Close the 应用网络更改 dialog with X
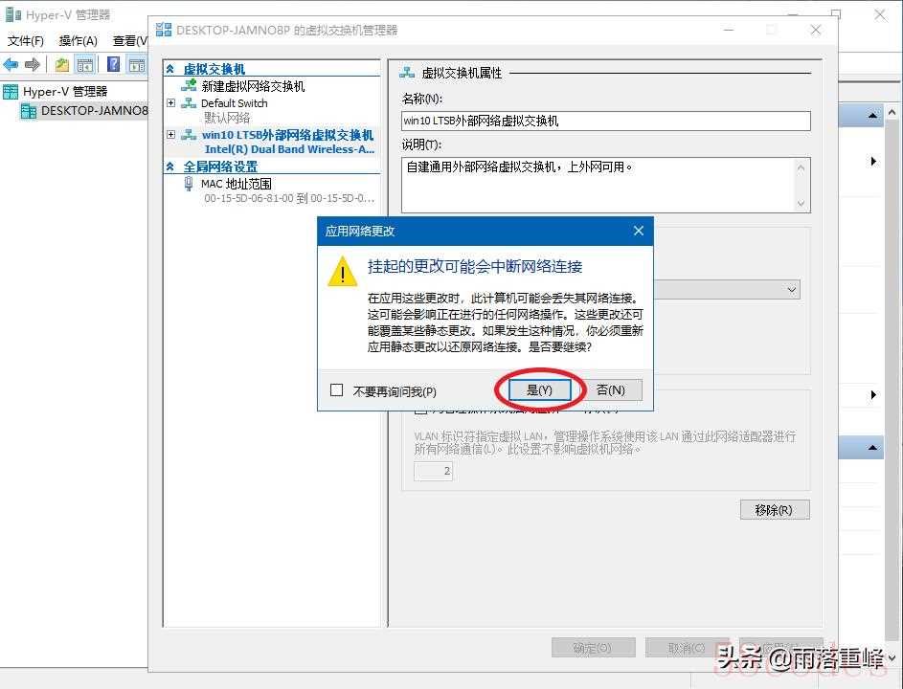The width and height of the screenshot is (903, 689). click(638, 231)
